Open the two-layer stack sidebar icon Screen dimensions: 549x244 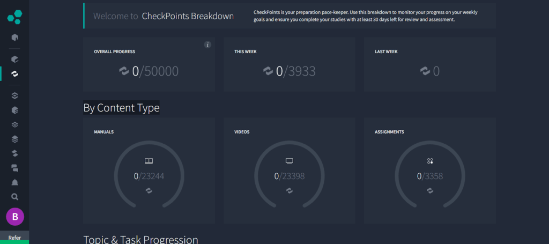tap(14, 154)
